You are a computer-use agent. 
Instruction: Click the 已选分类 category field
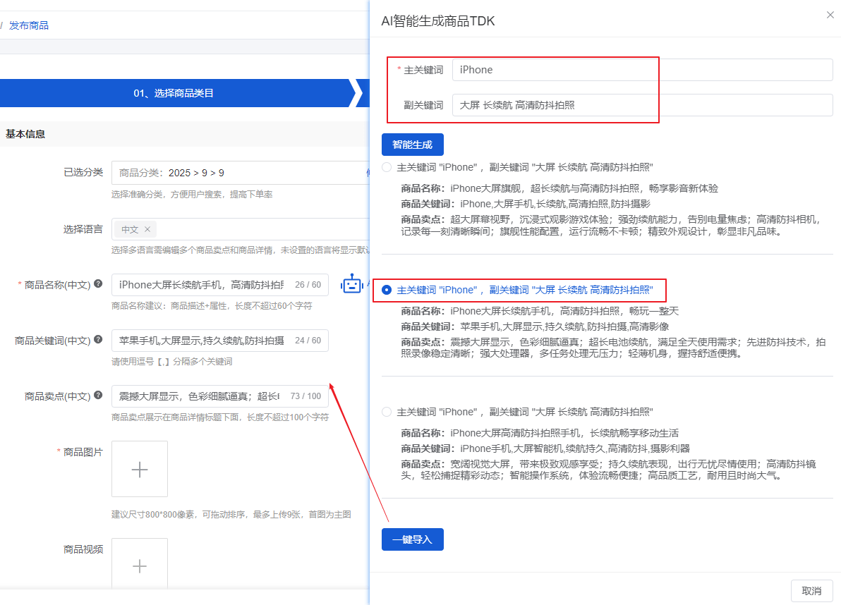point(241,173)
